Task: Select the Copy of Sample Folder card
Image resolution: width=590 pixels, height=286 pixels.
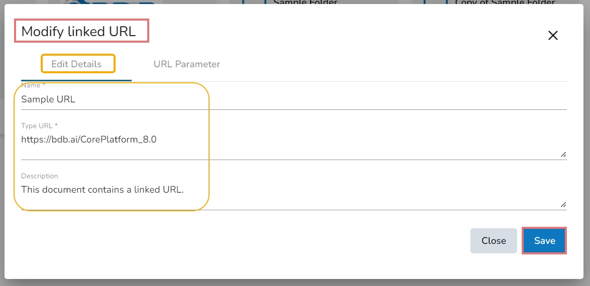Action: [x=504, y=3]
